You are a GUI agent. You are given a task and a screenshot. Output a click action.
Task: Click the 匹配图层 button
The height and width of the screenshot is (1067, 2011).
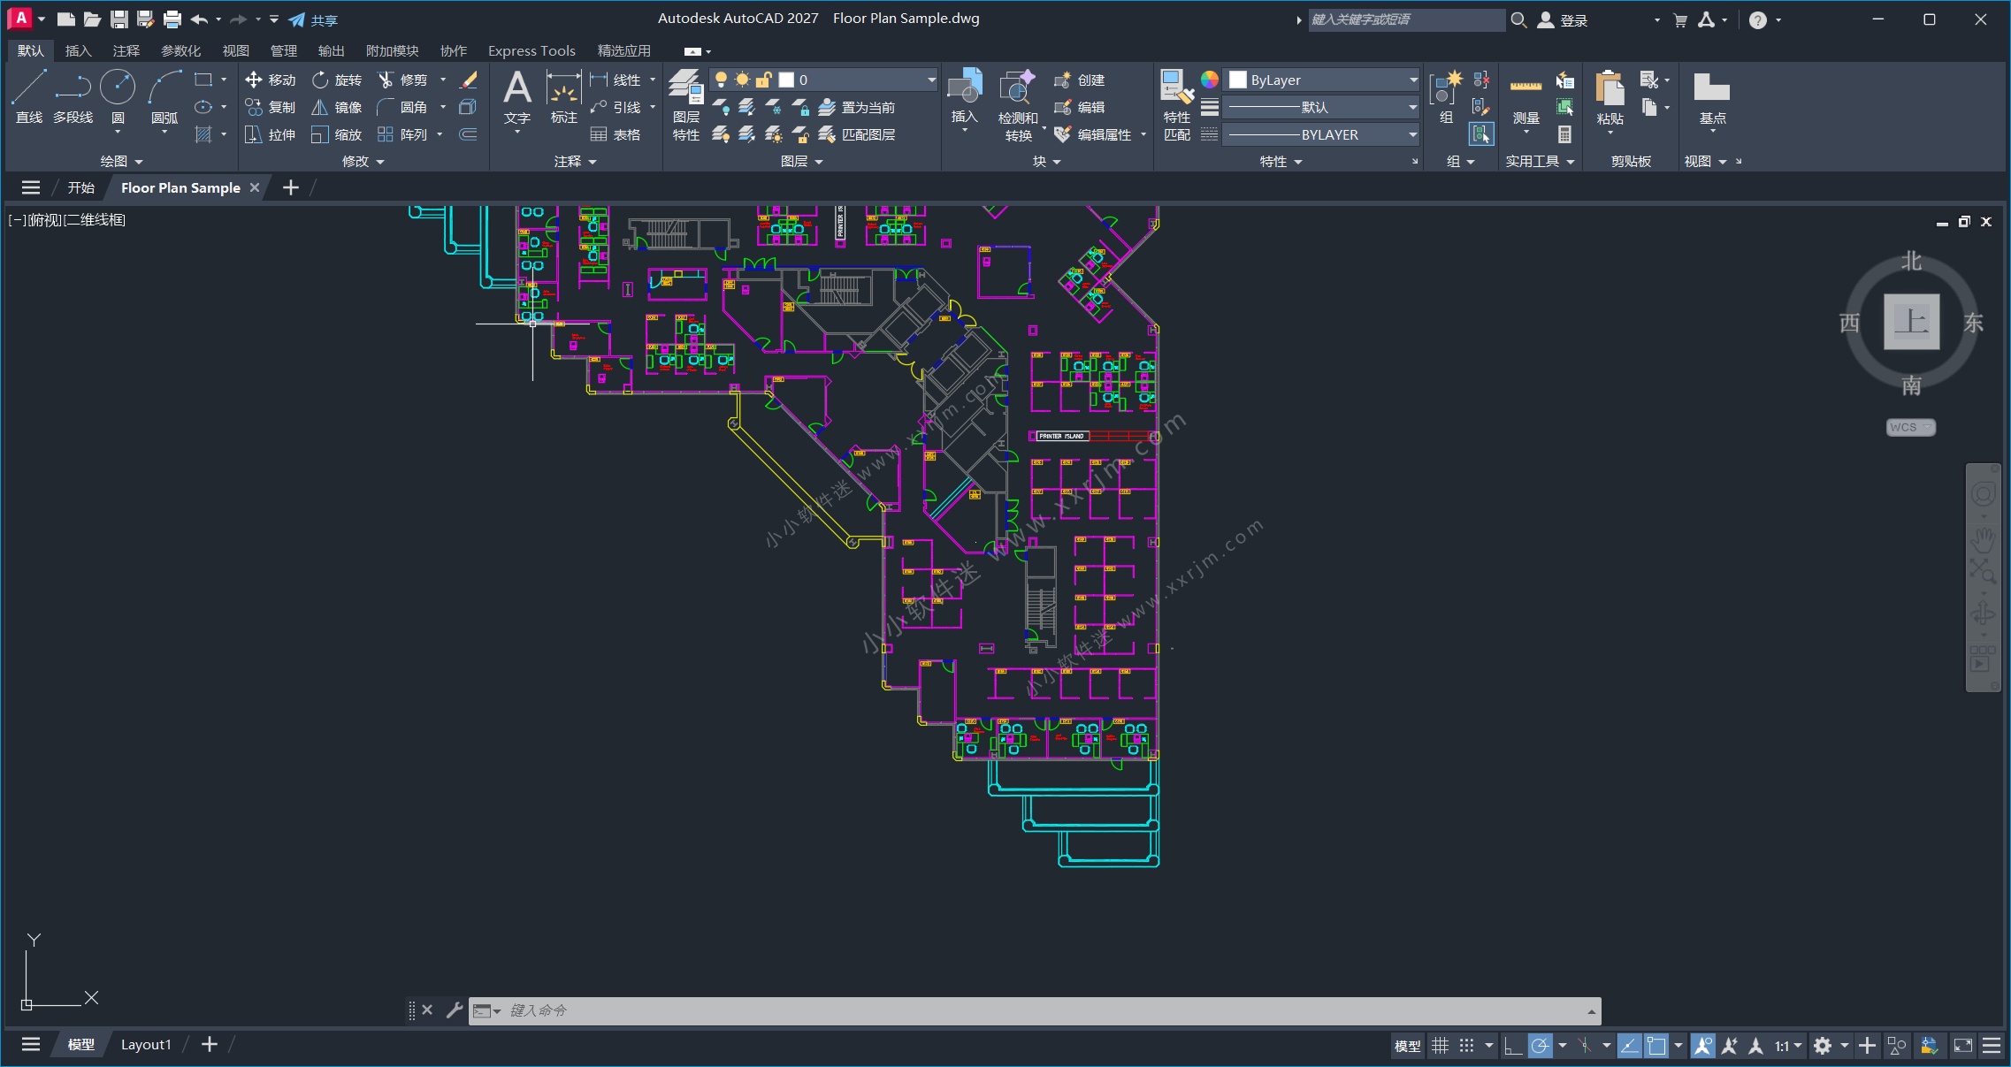coord(857,134)
